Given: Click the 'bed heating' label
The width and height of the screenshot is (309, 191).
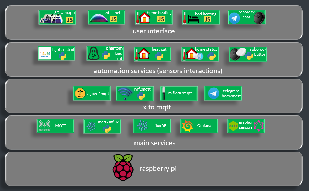Looking at the screenshot, I should point(206,14).
